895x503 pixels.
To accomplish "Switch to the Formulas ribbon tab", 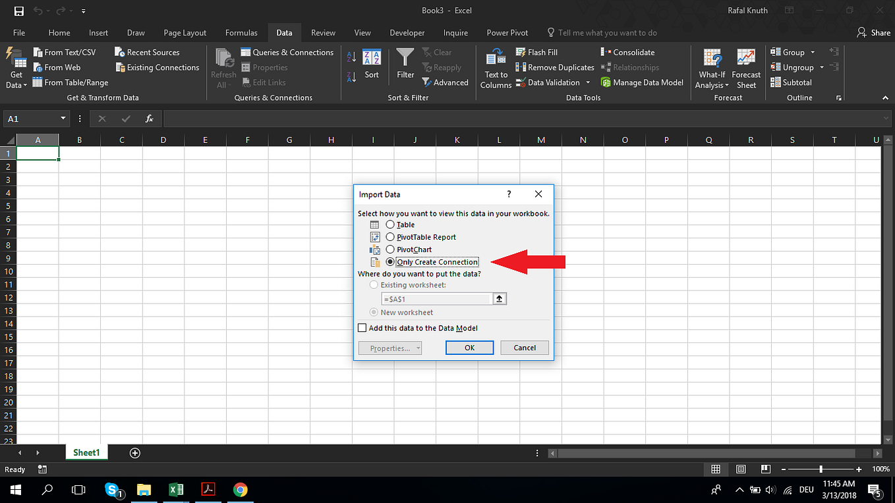I will point(241,32).
